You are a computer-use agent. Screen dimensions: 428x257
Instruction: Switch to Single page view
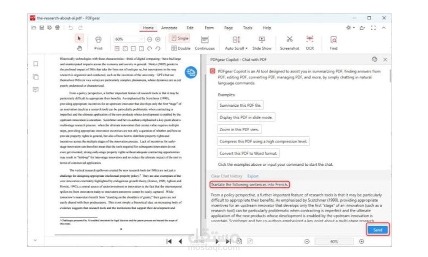pyautogui.click(x=180, y=38)
